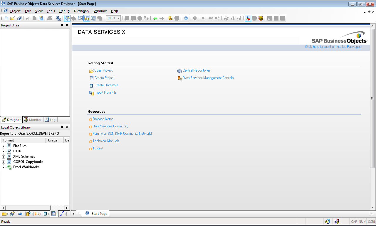Select the Start Page tab

[x=96, y=214]
